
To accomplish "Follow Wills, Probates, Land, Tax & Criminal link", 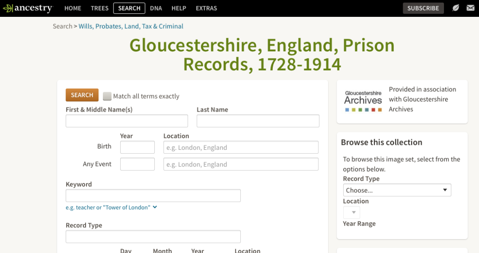I will tap(131, 26).
